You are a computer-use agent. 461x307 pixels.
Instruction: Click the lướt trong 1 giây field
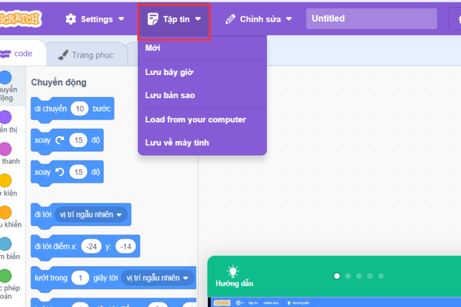tap(80, 278)
